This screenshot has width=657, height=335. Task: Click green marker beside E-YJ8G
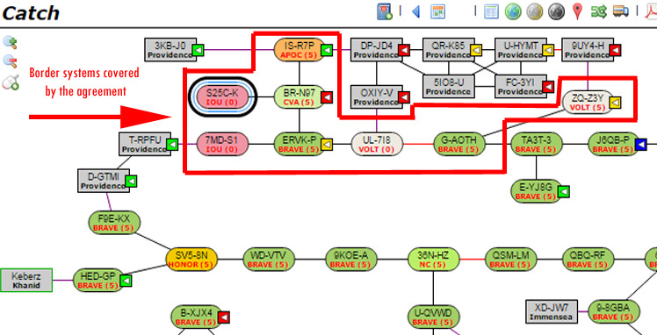tap(564, 191)
